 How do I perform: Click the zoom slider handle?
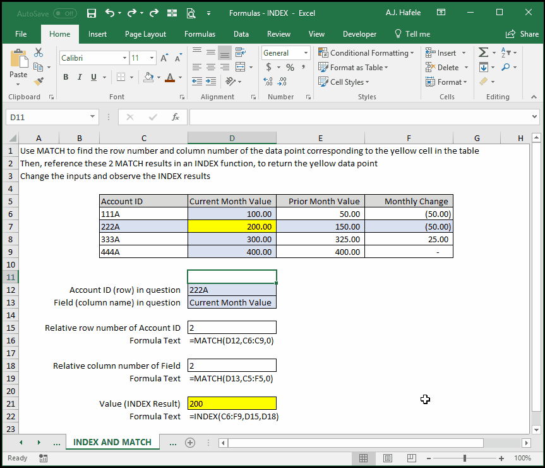465,459
